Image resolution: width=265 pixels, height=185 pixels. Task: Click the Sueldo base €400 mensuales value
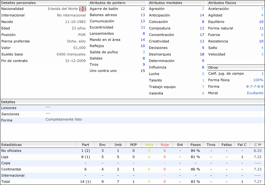[71, 54]
